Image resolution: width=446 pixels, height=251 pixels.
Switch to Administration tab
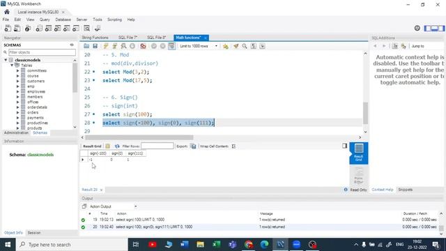click(x=16, y=133)
